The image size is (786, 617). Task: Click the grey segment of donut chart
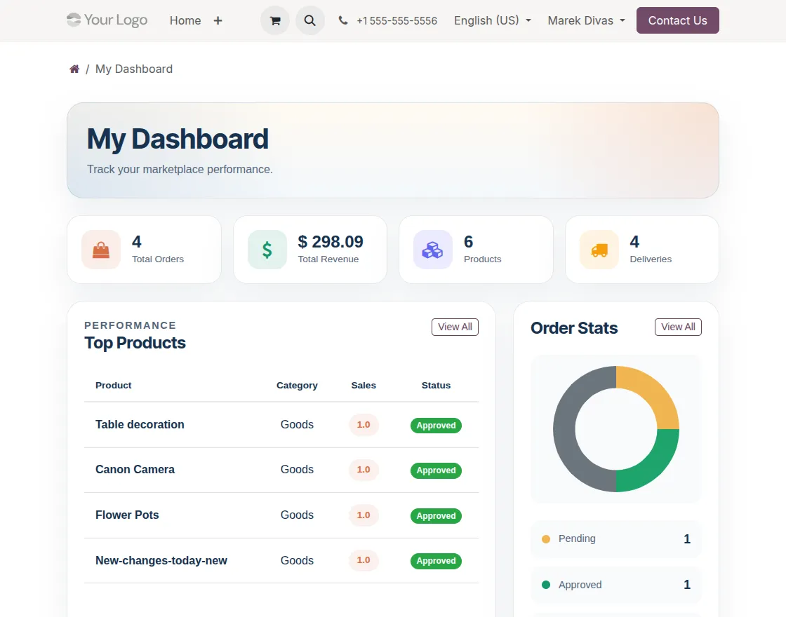click(564, 429)
